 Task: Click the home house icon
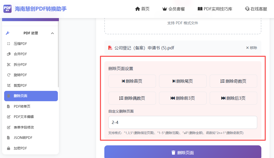click(138, 9)
